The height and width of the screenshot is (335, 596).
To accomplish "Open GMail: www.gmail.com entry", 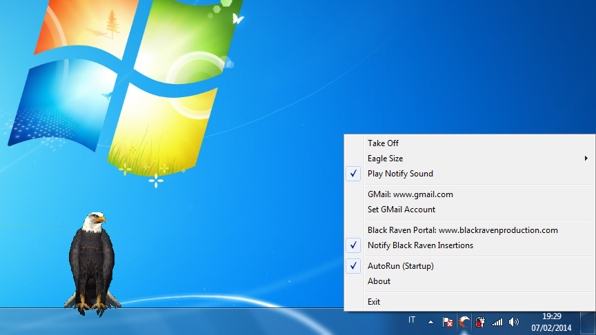I will point(470,194).
